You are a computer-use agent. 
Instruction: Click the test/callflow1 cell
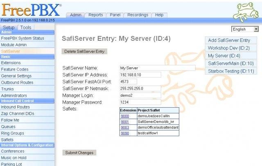158,133
